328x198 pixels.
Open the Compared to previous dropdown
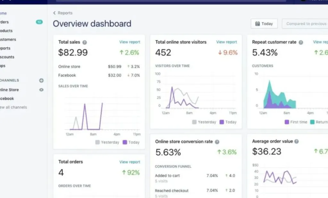(x=305, y=24)
